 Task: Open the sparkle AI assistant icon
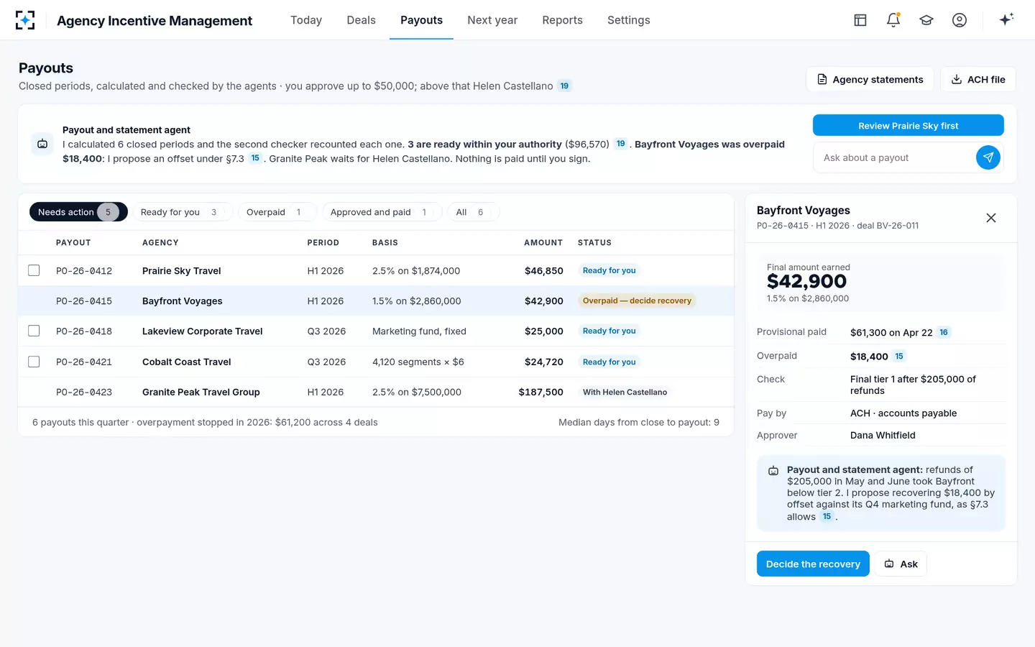[1006, 19]
